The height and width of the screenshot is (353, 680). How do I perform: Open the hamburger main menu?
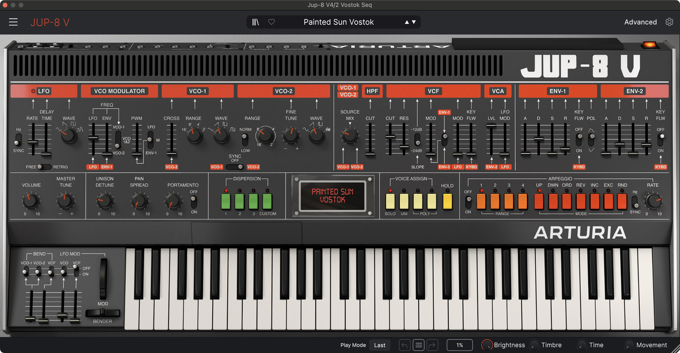click(x=13, y=22)
